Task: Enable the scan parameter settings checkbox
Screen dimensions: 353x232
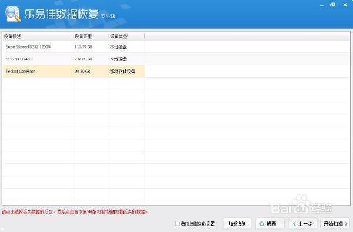Action: [178, 223]
